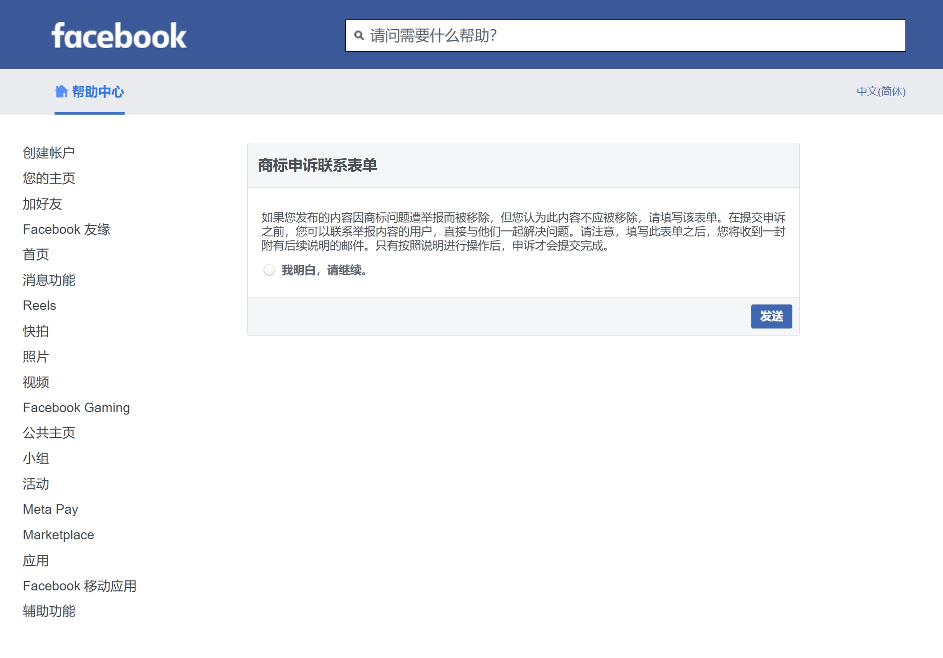Screen dimensions: 943x658
Task: Open the Facebook Gaming help topic
Action: pos(77,408)
